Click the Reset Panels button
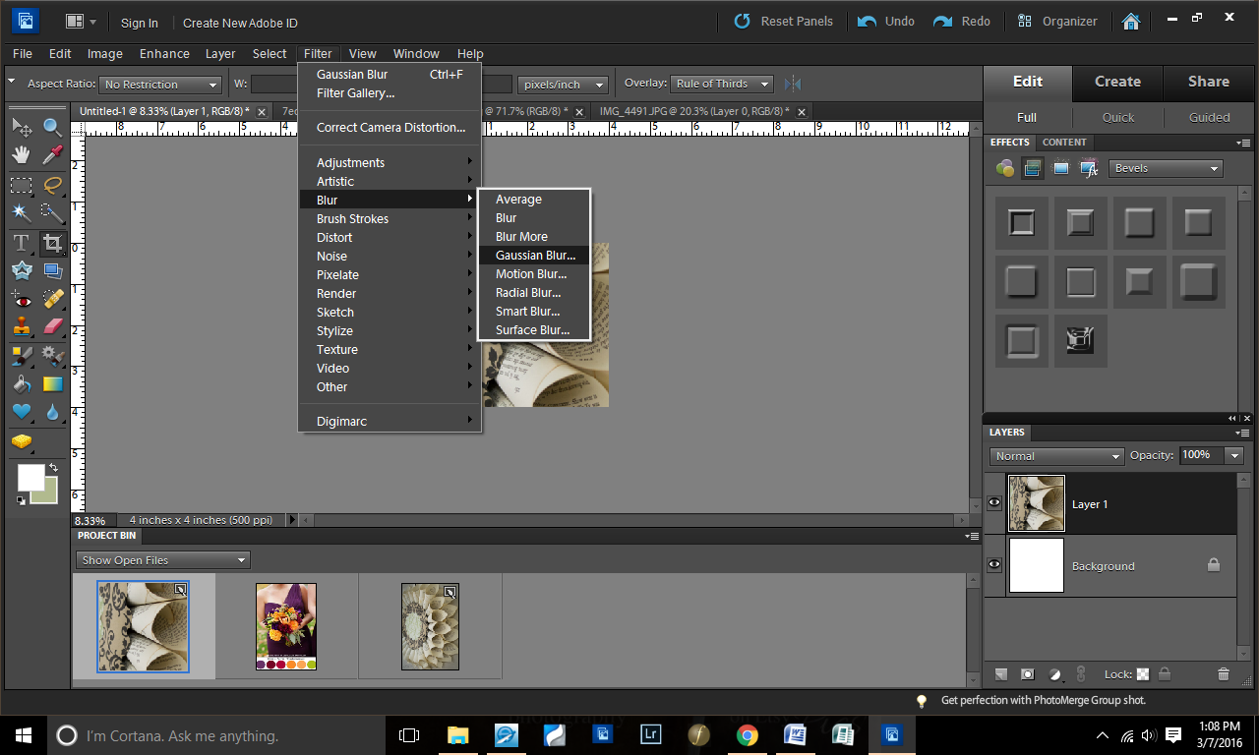Viewport: 1259px width, 755px height. tap(784, 21)
